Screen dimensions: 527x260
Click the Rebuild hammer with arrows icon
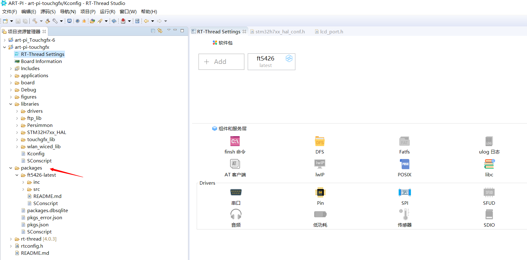(x=48, y=21)
